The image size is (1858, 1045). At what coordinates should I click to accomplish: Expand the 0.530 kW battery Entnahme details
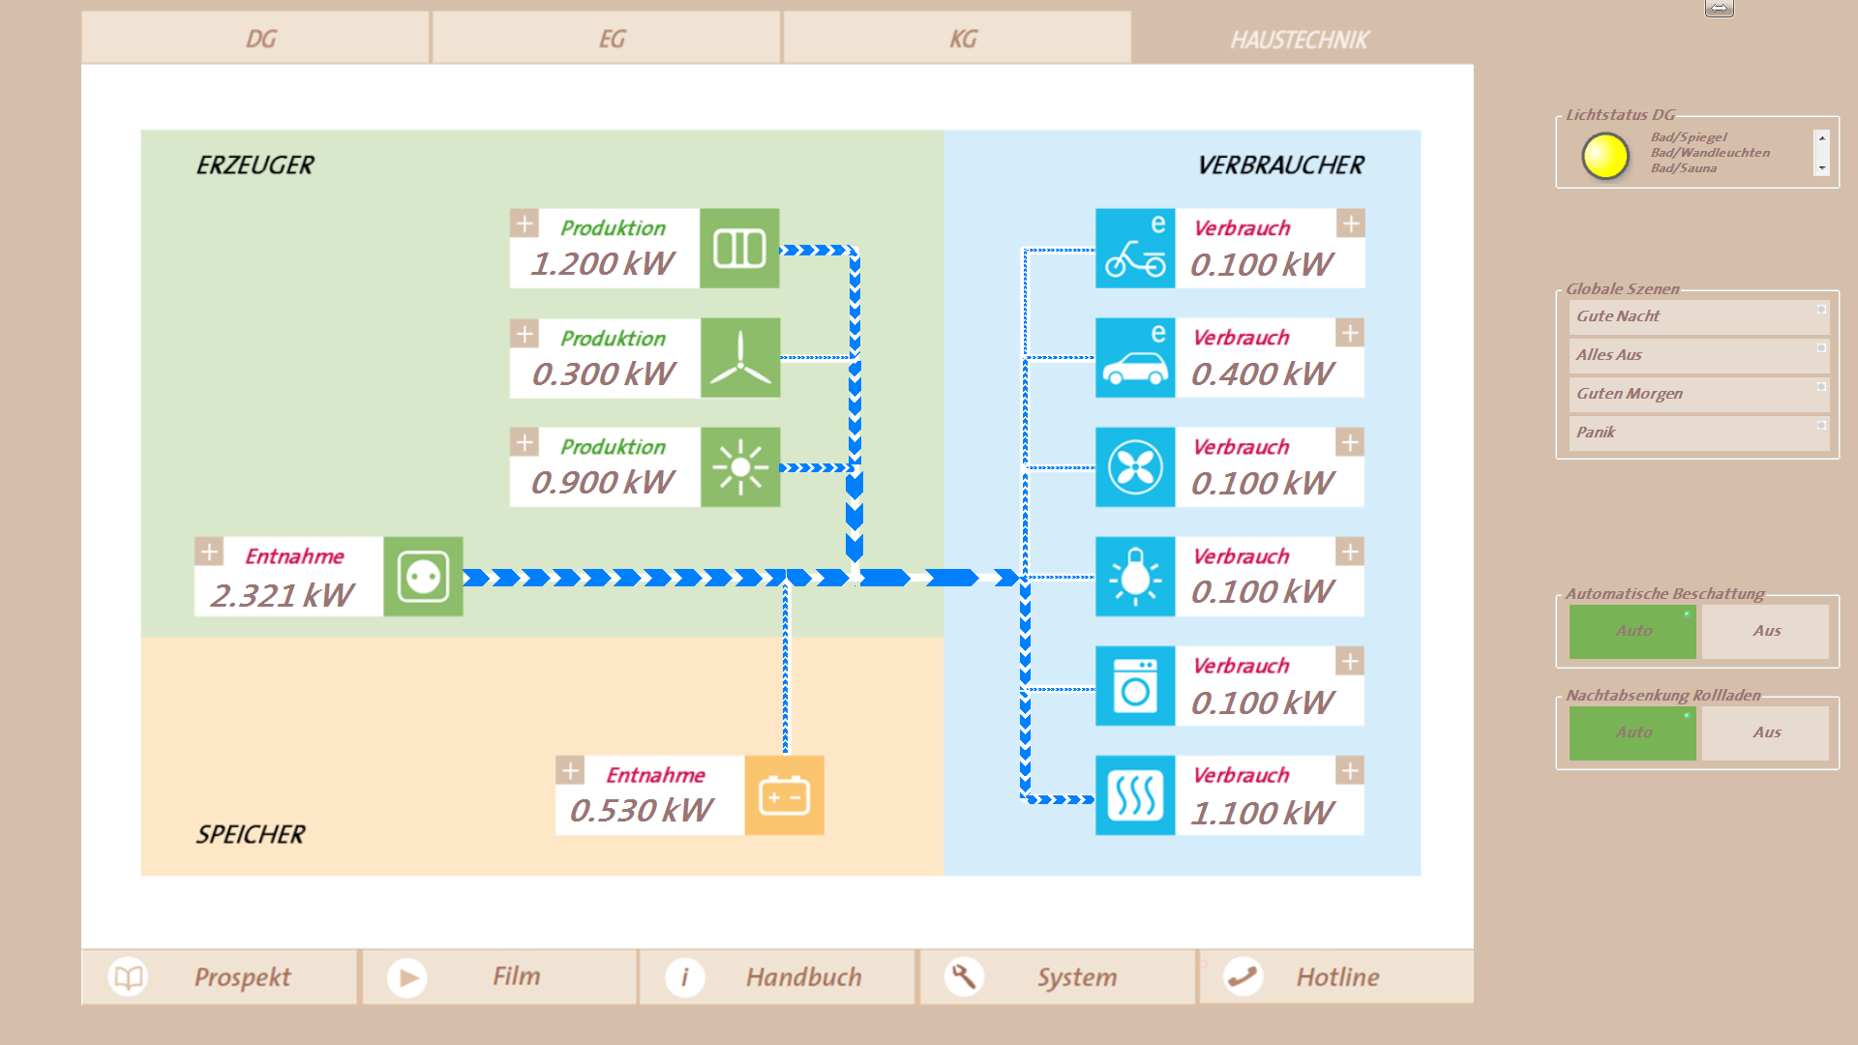[570, 770]
